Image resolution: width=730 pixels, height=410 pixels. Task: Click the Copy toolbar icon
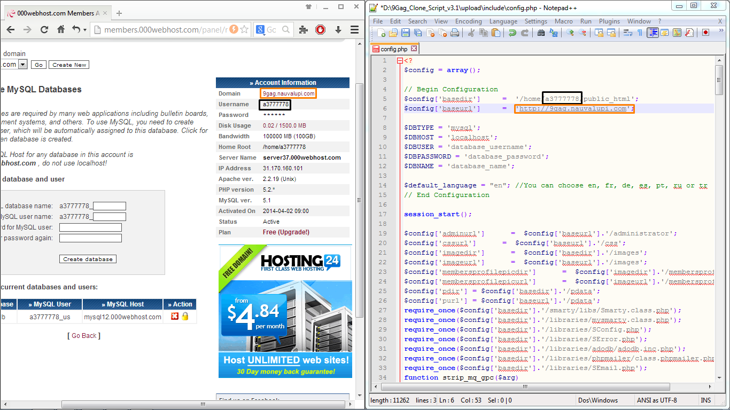(x=484, y=33)
